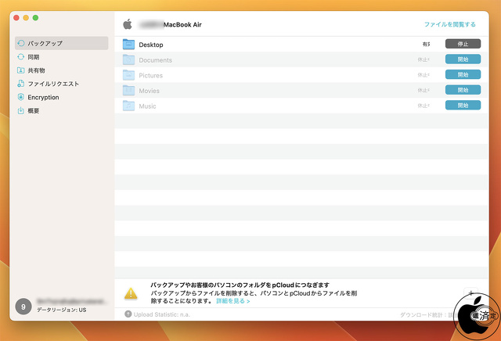This screenshot has width=501, height=341.
Task: Follow the 詳細を見る link
Action: click(232, 300)
